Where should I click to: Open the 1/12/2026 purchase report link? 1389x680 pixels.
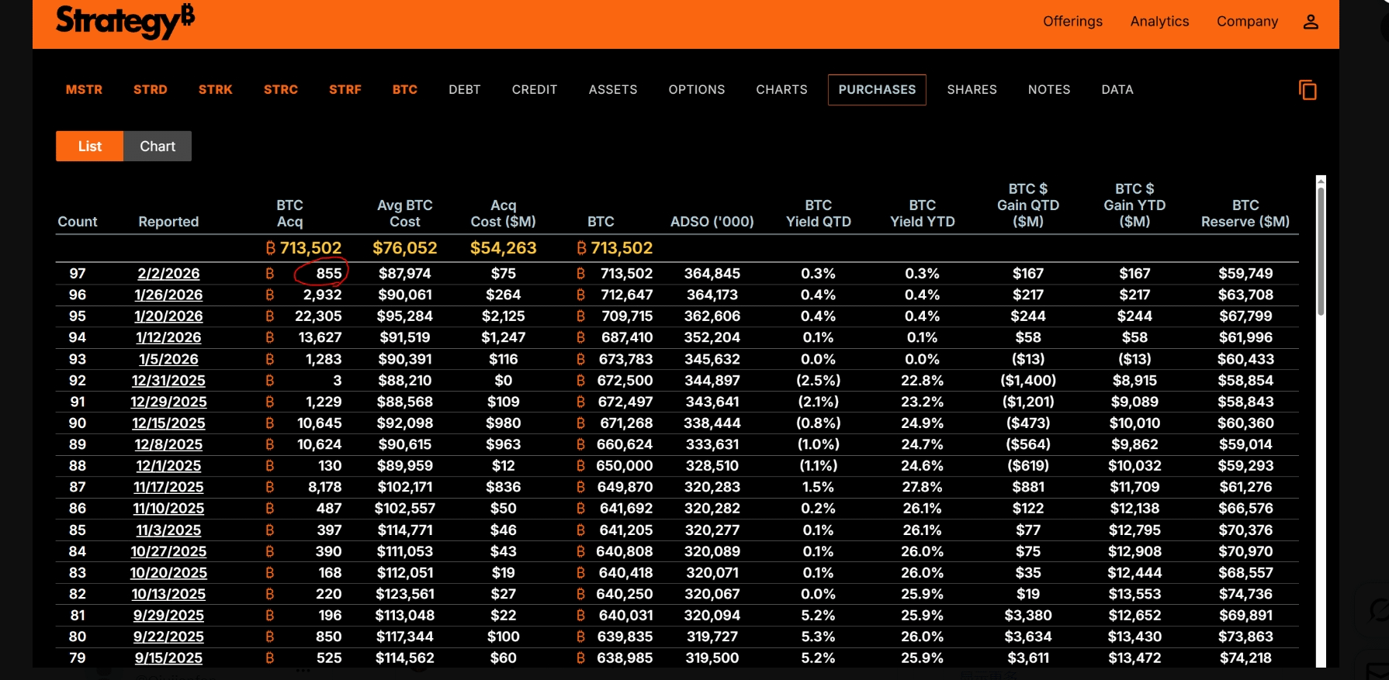168,337
